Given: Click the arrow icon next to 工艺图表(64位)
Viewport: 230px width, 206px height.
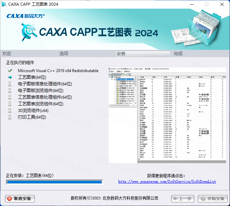Looking at the screenshot, I should point(10,77).
